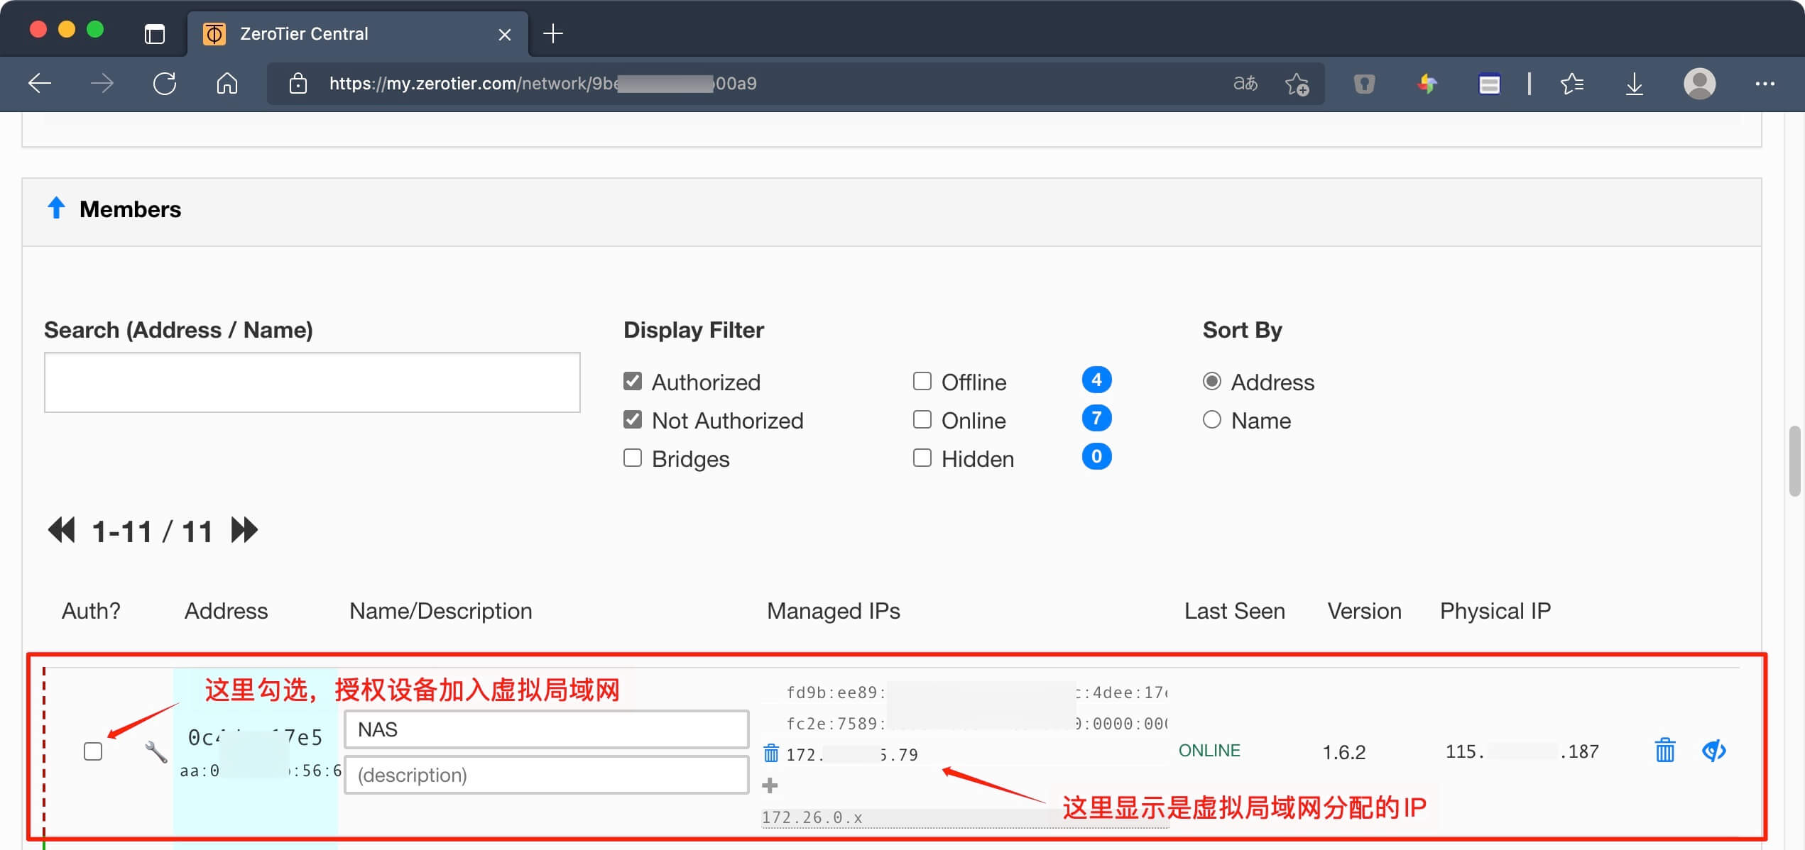Open a new browser tab

[553, 33]
